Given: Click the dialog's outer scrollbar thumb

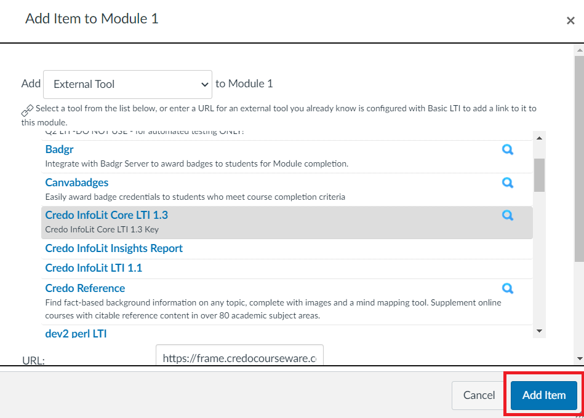Looking at the screenshot, I should point(579,159).
